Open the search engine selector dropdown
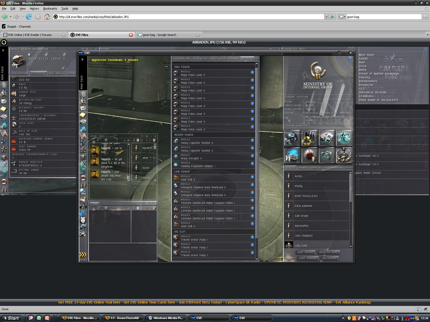This screenshot has width=430, height=322. (x=342, y=17)
